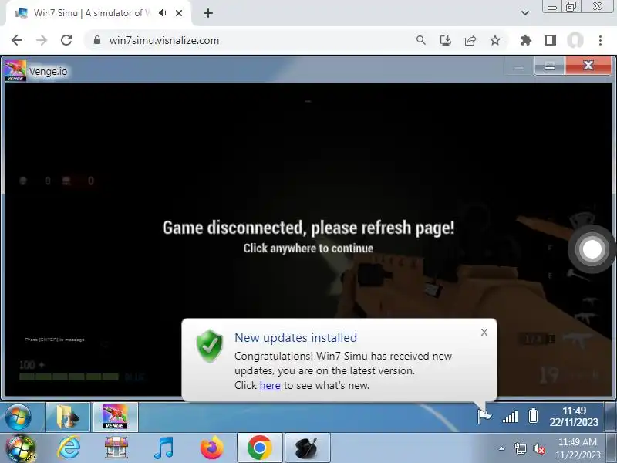Mute the tab via its speaker icon
The image size is (617, 463).
coord(163,13)
